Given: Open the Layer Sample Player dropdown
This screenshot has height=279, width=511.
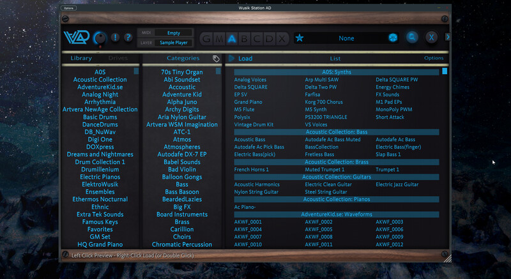Looking at the screenshot, I should pos(173,43).
